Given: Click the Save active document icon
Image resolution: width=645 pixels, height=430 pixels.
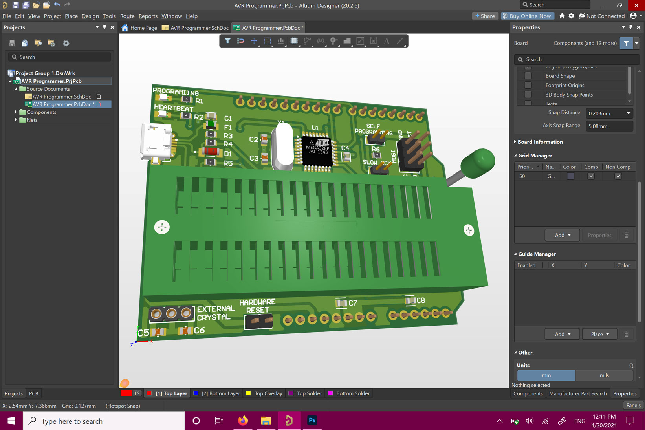Looking at the screenshot, I should [x=15, y=5].
